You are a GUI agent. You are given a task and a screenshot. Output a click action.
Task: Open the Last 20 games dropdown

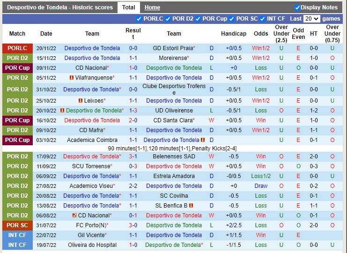pyautogui.click(x=311, y=19)
